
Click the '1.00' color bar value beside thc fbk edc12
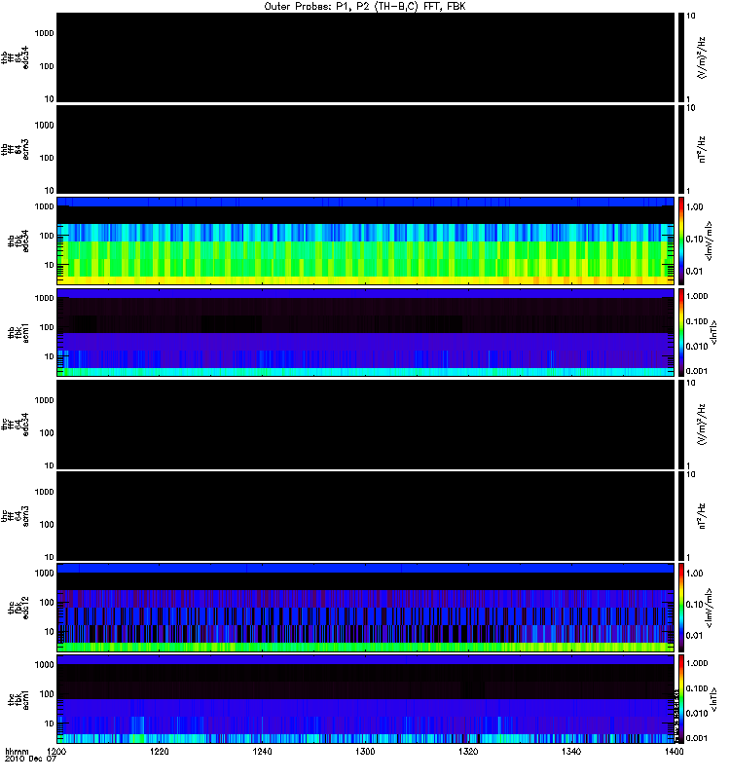point(695,574)
